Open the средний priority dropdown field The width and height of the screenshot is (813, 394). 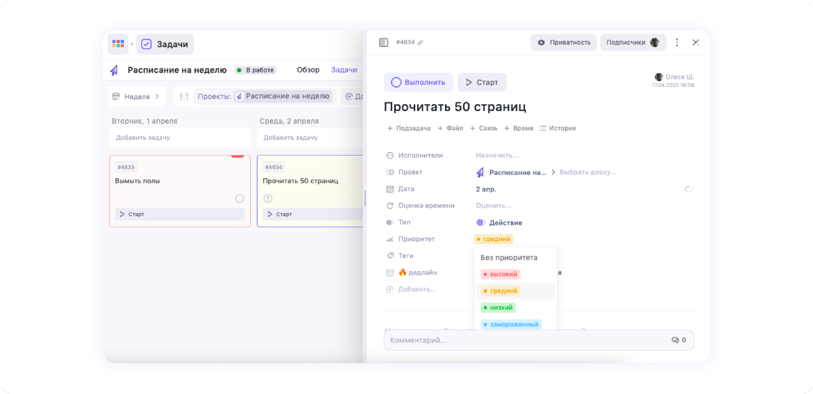493,239
